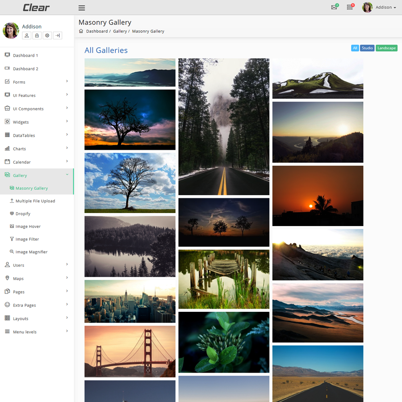The width and height of the screenshot is (402, 402).
Task: Expand the Calendar chevron
Action: coord(67,161)
